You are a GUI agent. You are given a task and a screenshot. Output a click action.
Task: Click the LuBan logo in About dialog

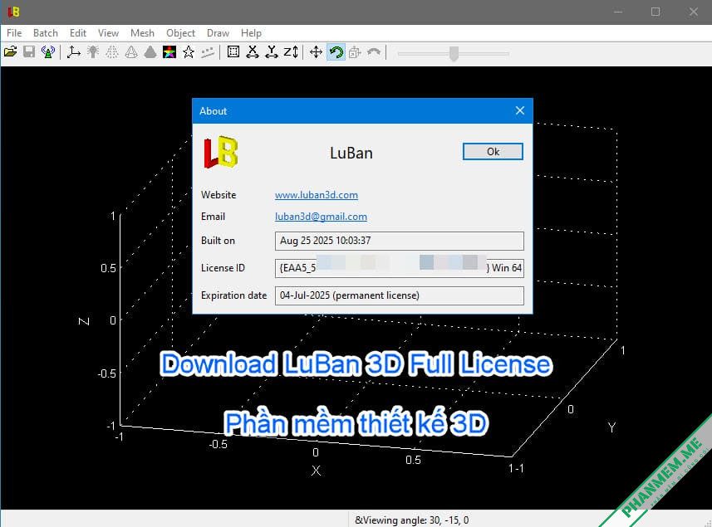221,153
